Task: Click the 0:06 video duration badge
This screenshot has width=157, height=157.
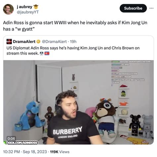Action: (x=11, y=138)
